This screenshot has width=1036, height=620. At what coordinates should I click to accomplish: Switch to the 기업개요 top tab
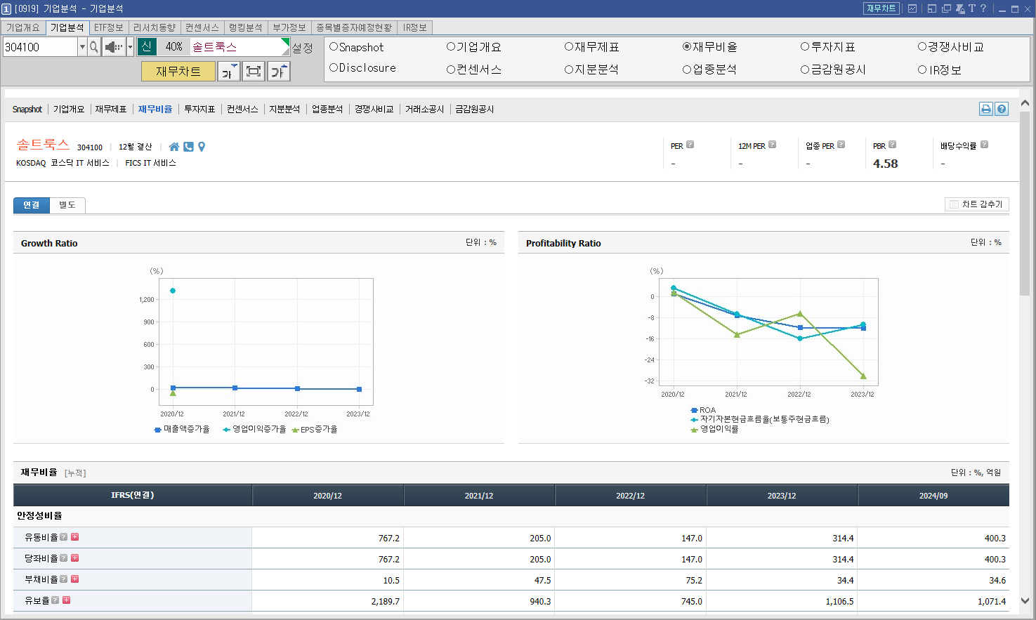click(23, 27)
